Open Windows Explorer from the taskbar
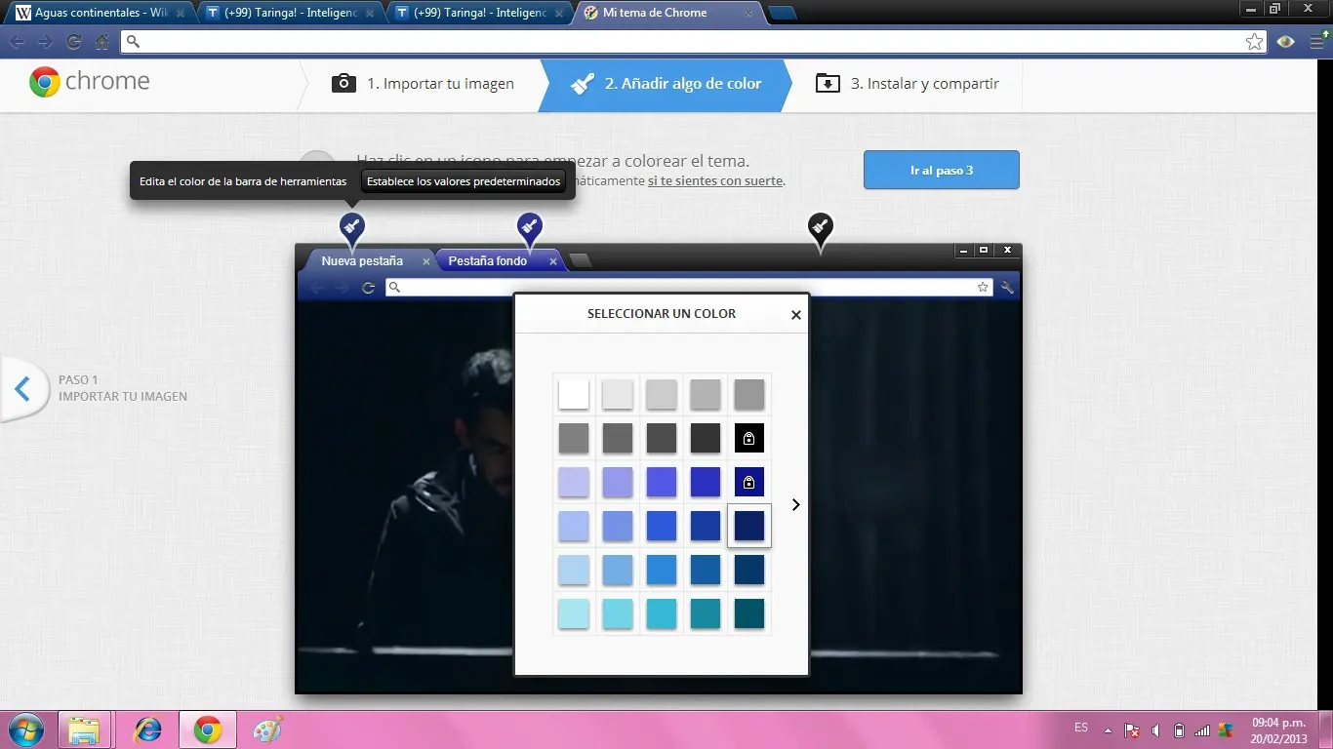This screenshot has width=1333, height=749. click(85, 729)
